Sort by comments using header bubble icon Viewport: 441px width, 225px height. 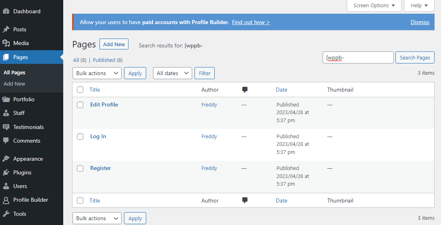245,90
